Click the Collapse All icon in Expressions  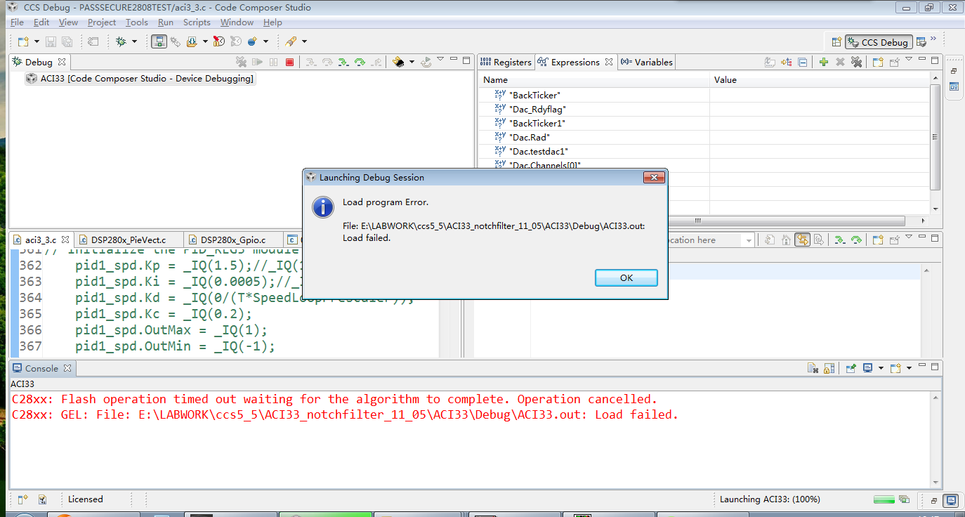coord(803,62)
